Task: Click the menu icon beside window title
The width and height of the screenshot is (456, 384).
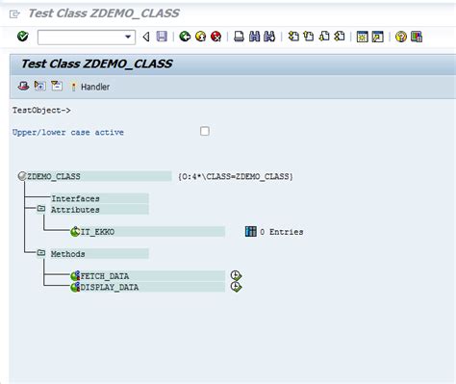Action: [14, 13]
